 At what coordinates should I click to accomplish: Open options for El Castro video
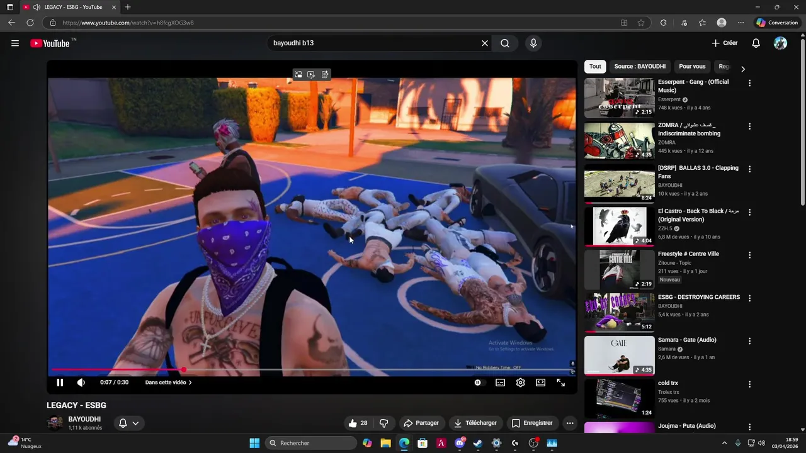tap(749, 213)
